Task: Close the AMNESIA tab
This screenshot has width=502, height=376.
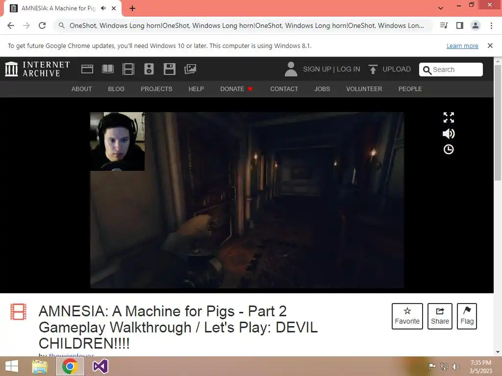Action: pos(114,8)
